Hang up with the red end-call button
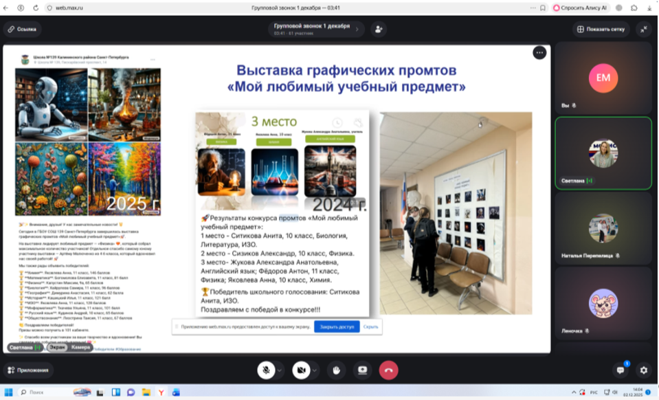Viewport: 659px width, 400px height. (x=389, y=370)
